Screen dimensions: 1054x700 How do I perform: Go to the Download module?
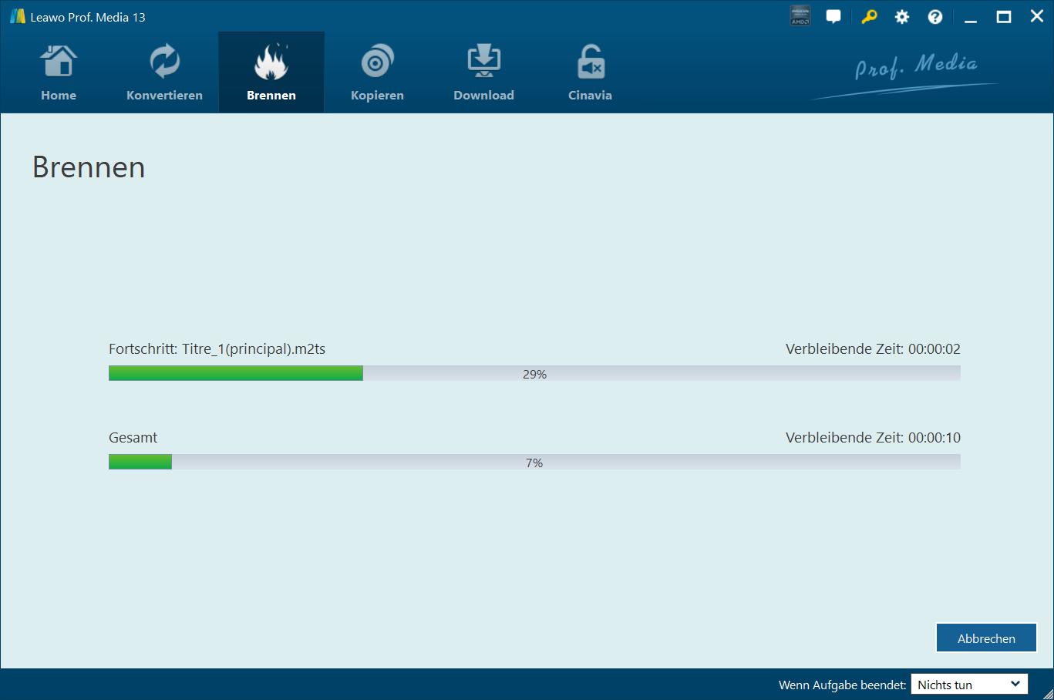[x=483, y=72]
